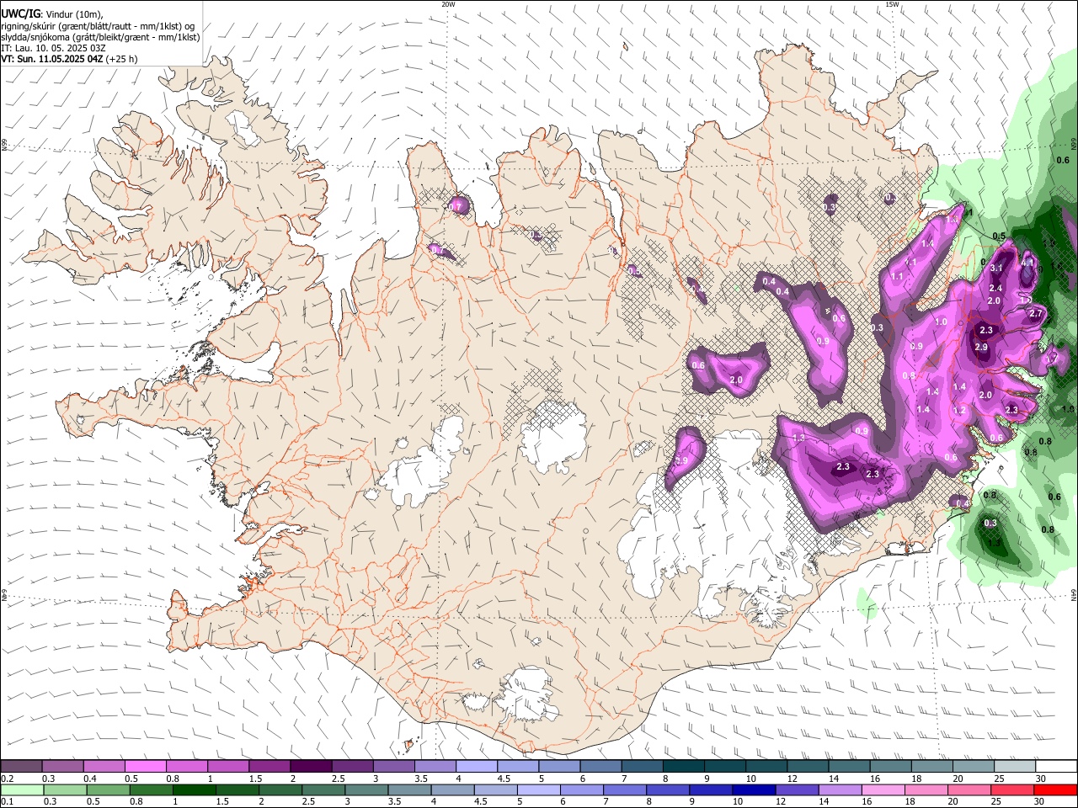Click the '2.9' snowfall value on the map
The height and width of the screenshot is (808, 1078).
point(981,347)
